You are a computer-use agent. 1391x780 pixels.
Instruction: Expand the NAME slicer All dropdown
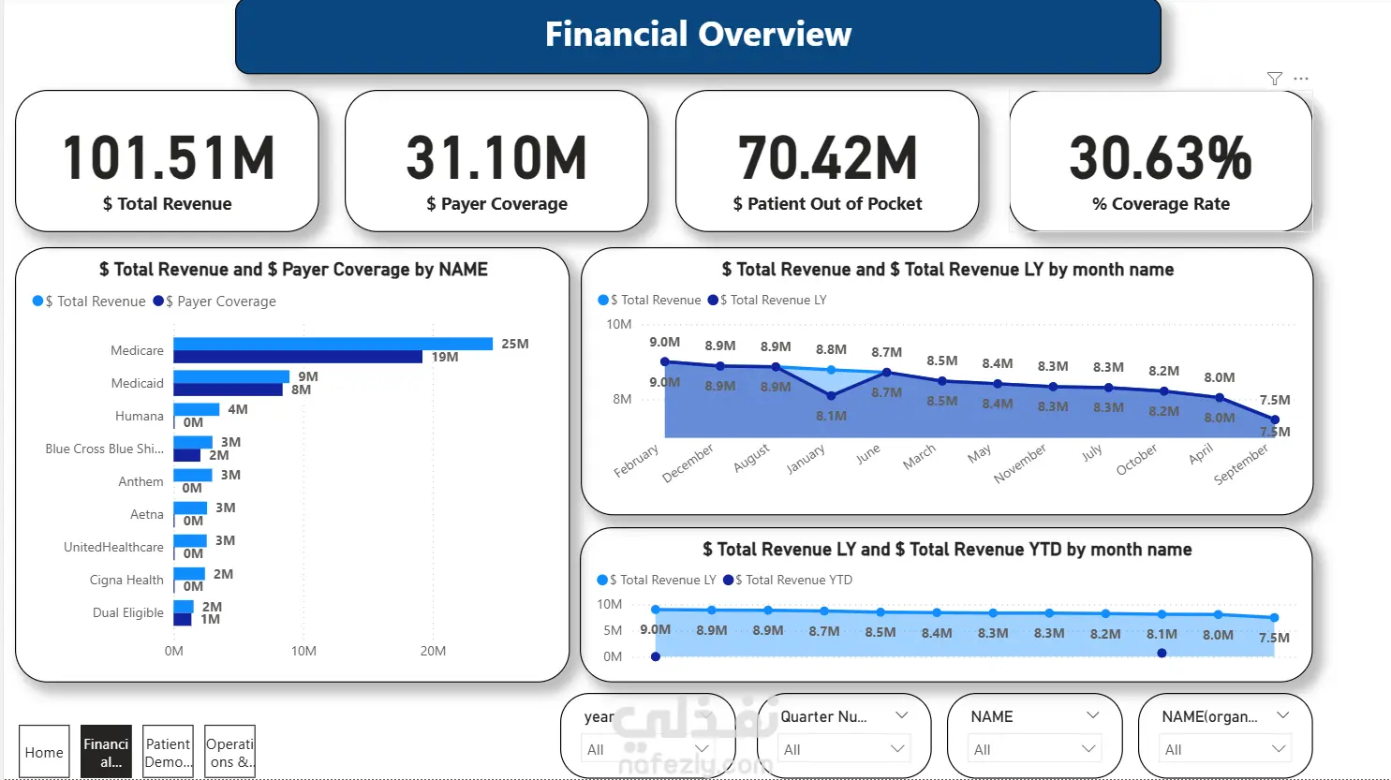[x=1034, y=749]
